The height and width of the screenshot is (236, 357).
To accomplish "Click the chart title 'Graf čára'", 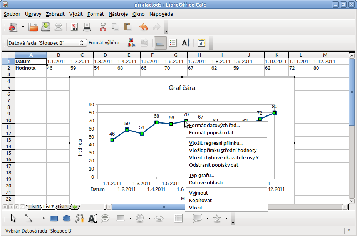I will click(182, 88).
